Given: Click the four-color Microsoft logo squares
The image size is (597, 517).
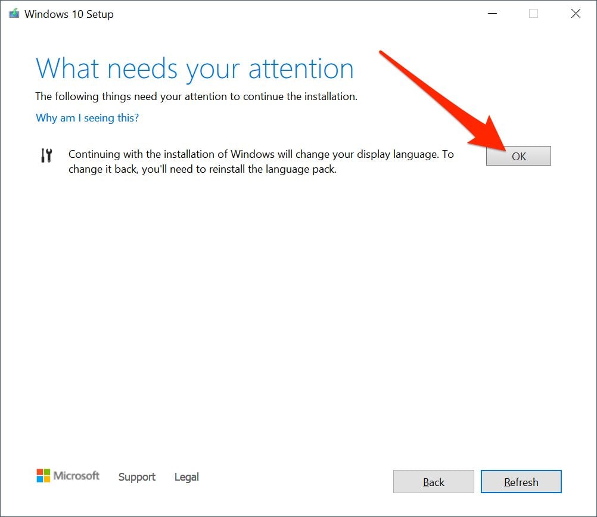Looking at the screenshot, I should (43, 475).
